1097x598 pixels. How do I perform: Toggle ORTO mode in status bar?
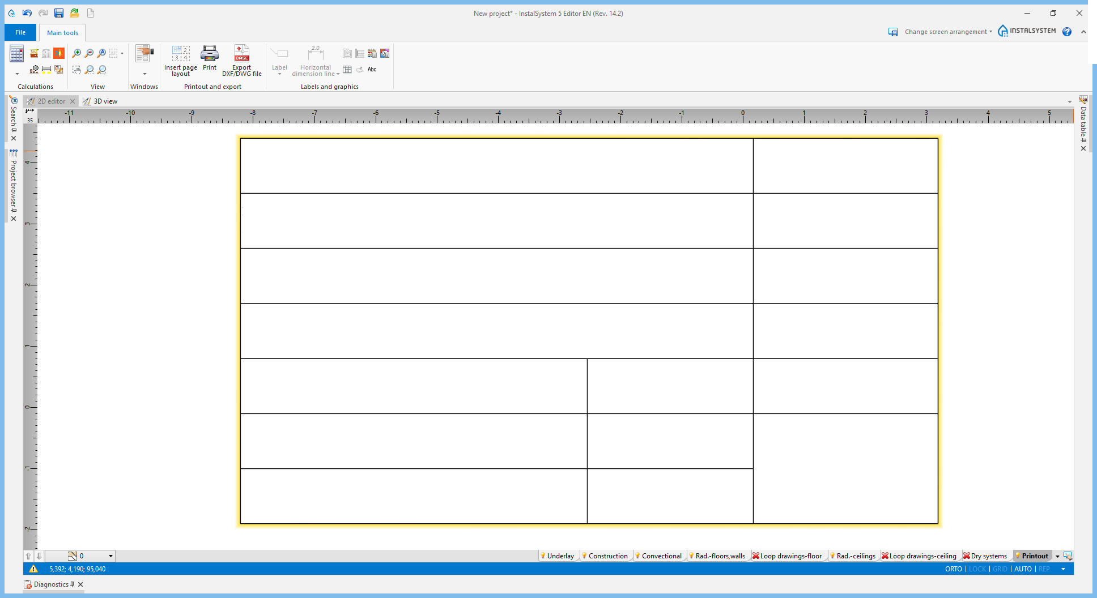(x=953, y=569)
